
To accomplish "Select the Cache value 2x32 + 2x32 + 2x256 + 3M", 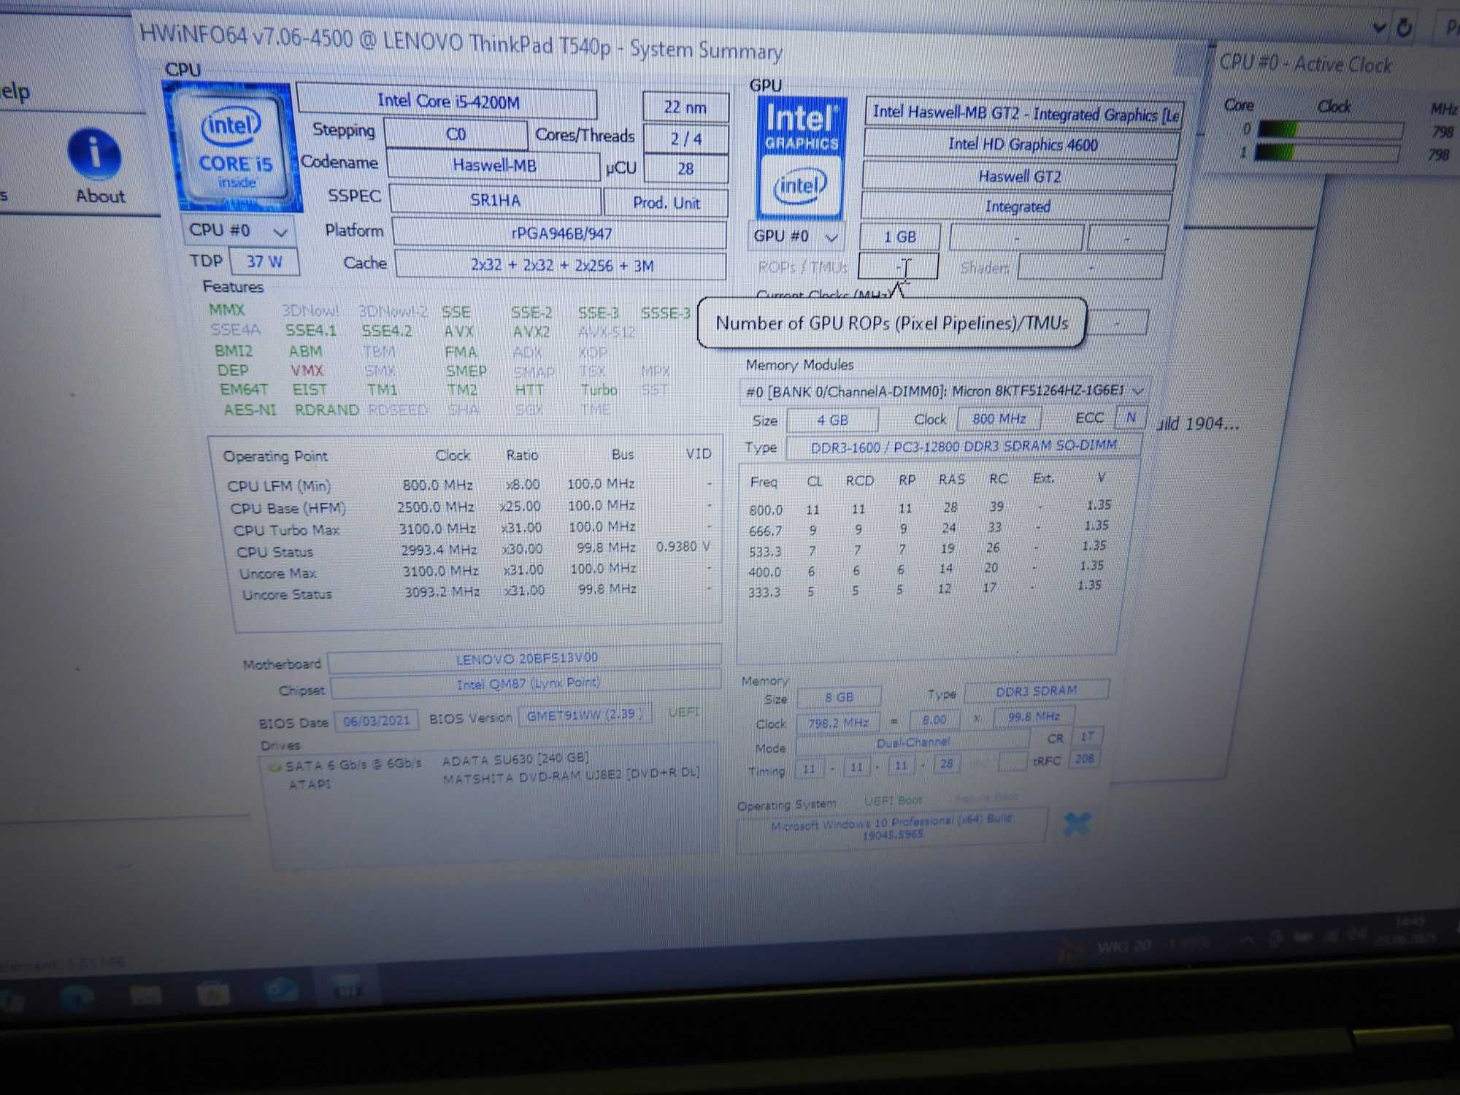I will tap(561, 266).
